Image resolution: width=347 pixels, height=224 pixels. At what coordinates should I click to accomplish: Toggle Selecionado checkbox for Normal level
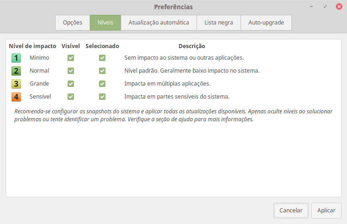point(102,71)
